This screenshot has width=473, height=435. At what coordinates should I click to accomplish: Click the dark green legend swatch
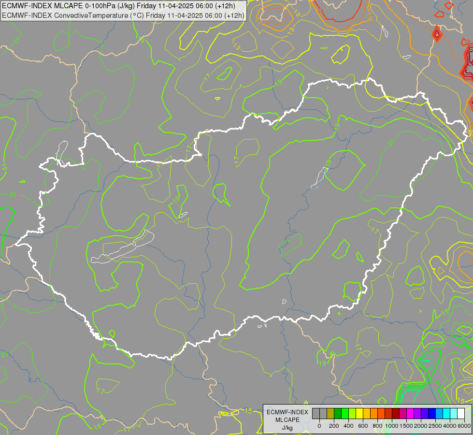pos(338,414)
